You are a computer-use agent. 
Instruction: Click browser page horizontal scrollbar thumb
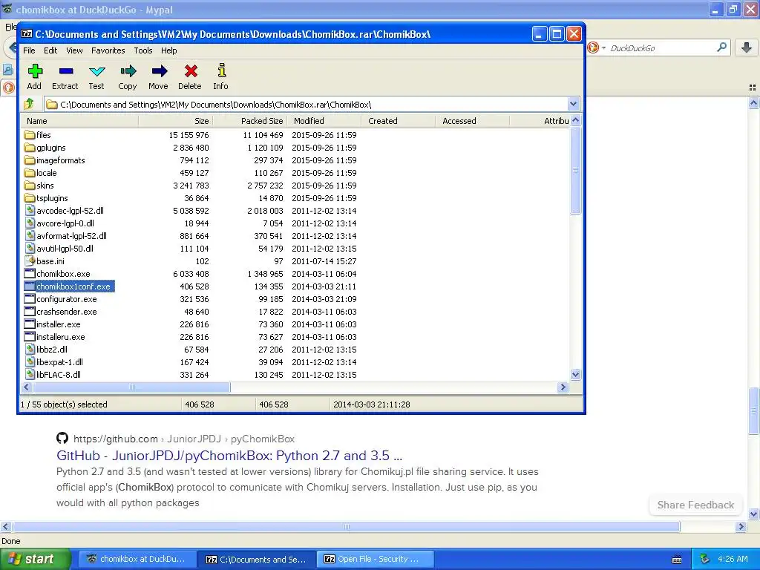(346, 527)
